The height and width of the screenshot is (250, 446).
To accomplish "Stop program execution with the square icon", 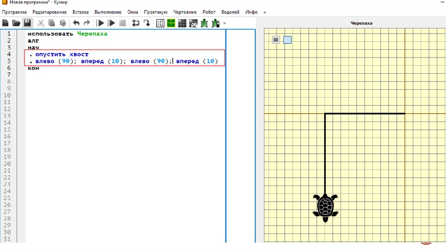I will pyautogui.click(x=123, y=23).
